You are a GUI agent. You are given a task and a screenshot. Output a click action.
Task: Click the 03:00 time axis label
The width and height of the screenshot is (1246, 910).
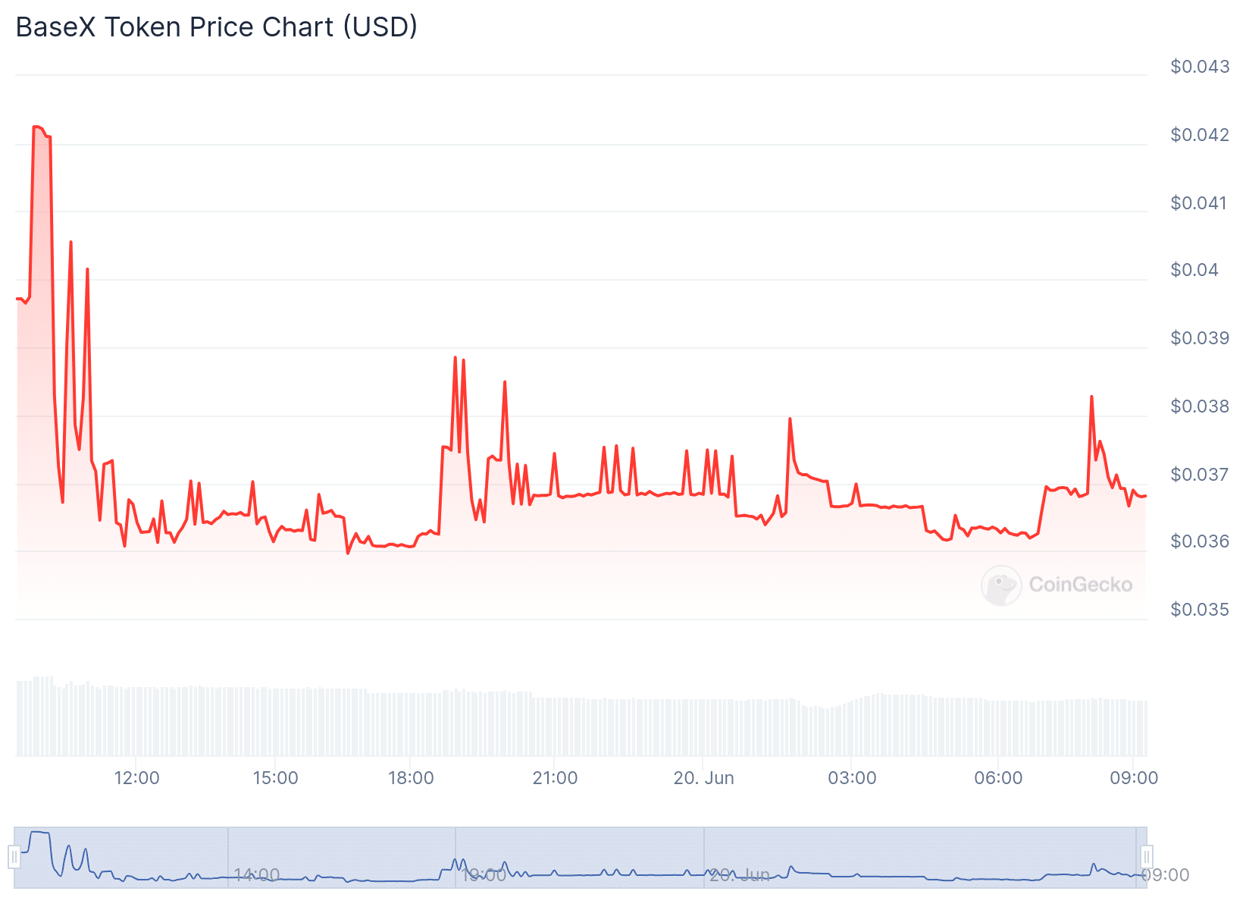tap(852, 778)
